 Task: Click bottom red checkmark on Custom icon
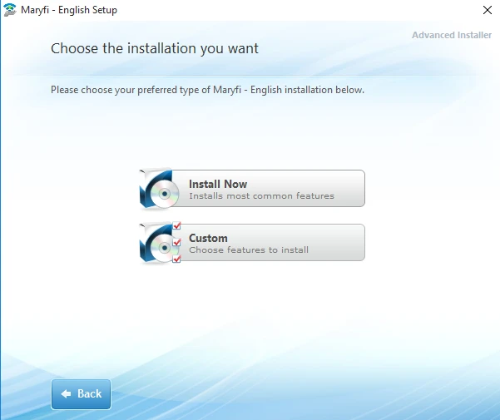pyautogui.click(x=176, y=258)
